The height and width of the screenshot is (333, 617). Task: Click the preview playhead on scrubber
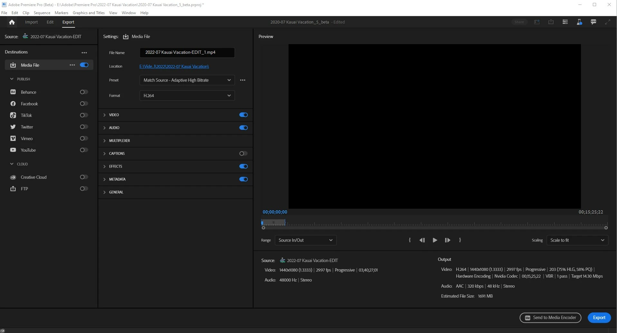pyautogui.click(x=262, y=222)
